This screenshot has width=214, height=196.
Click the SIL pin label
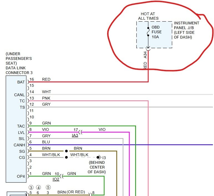tap(22, 139)
